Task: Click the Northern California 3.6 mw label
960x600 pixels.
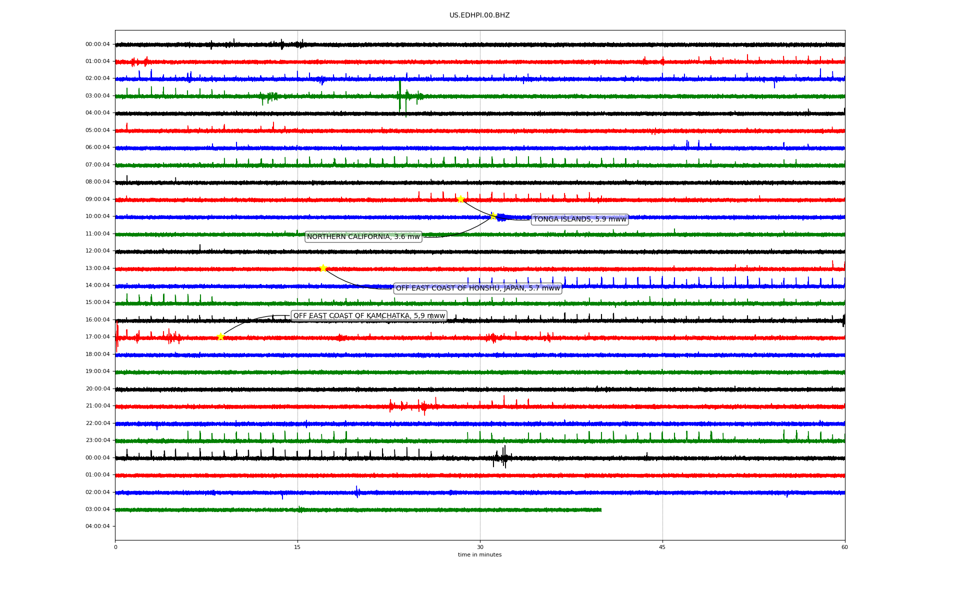Action: point(363,237)
